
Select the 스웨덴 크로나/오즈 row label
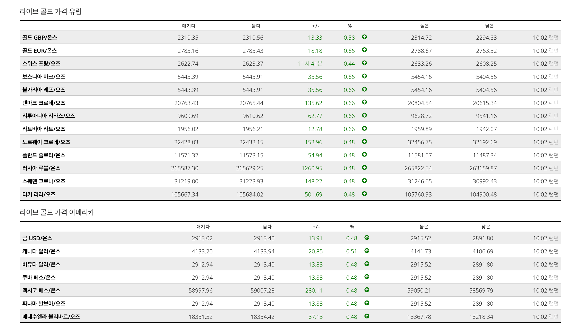44,181
